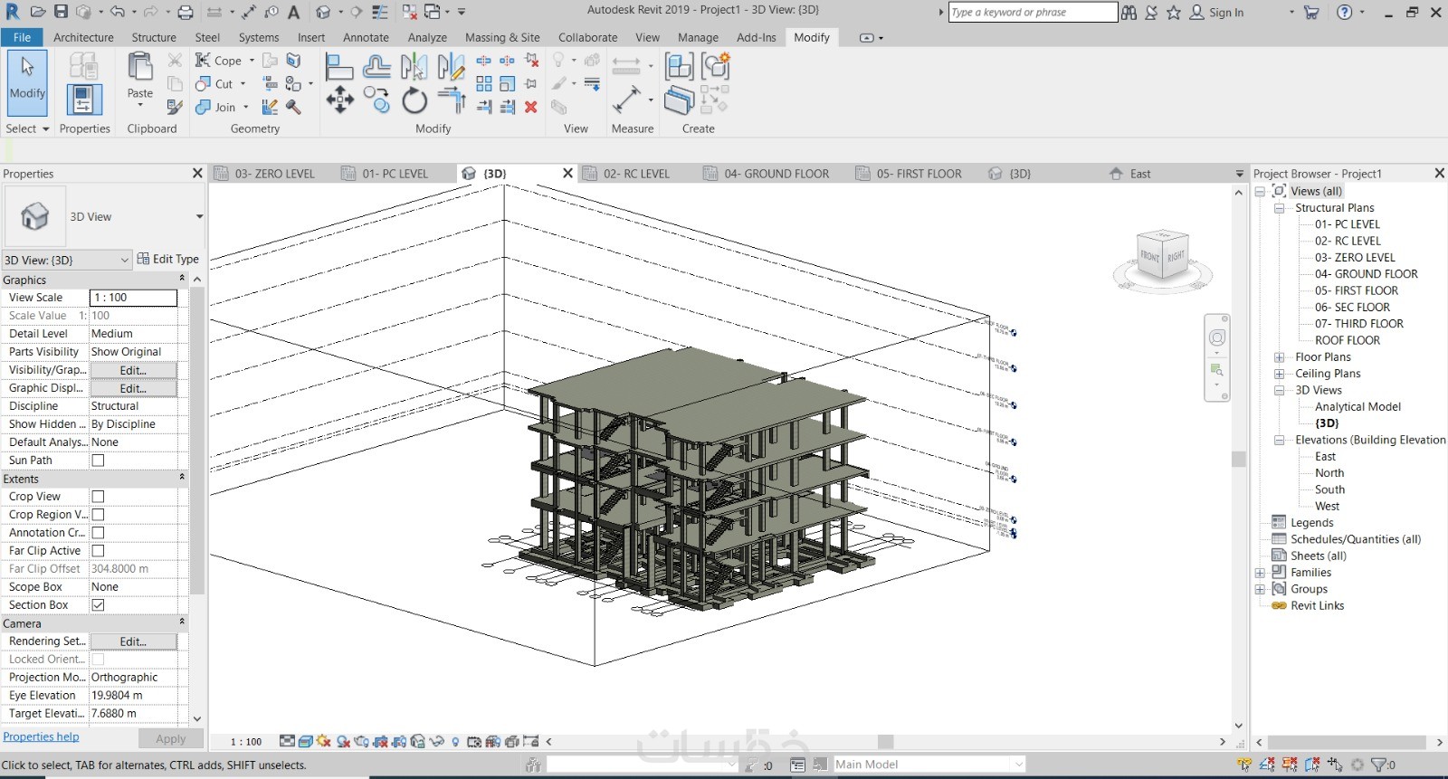Click the Edit Type button
This screenshot has height=779, width=1448.
[168, 259]
